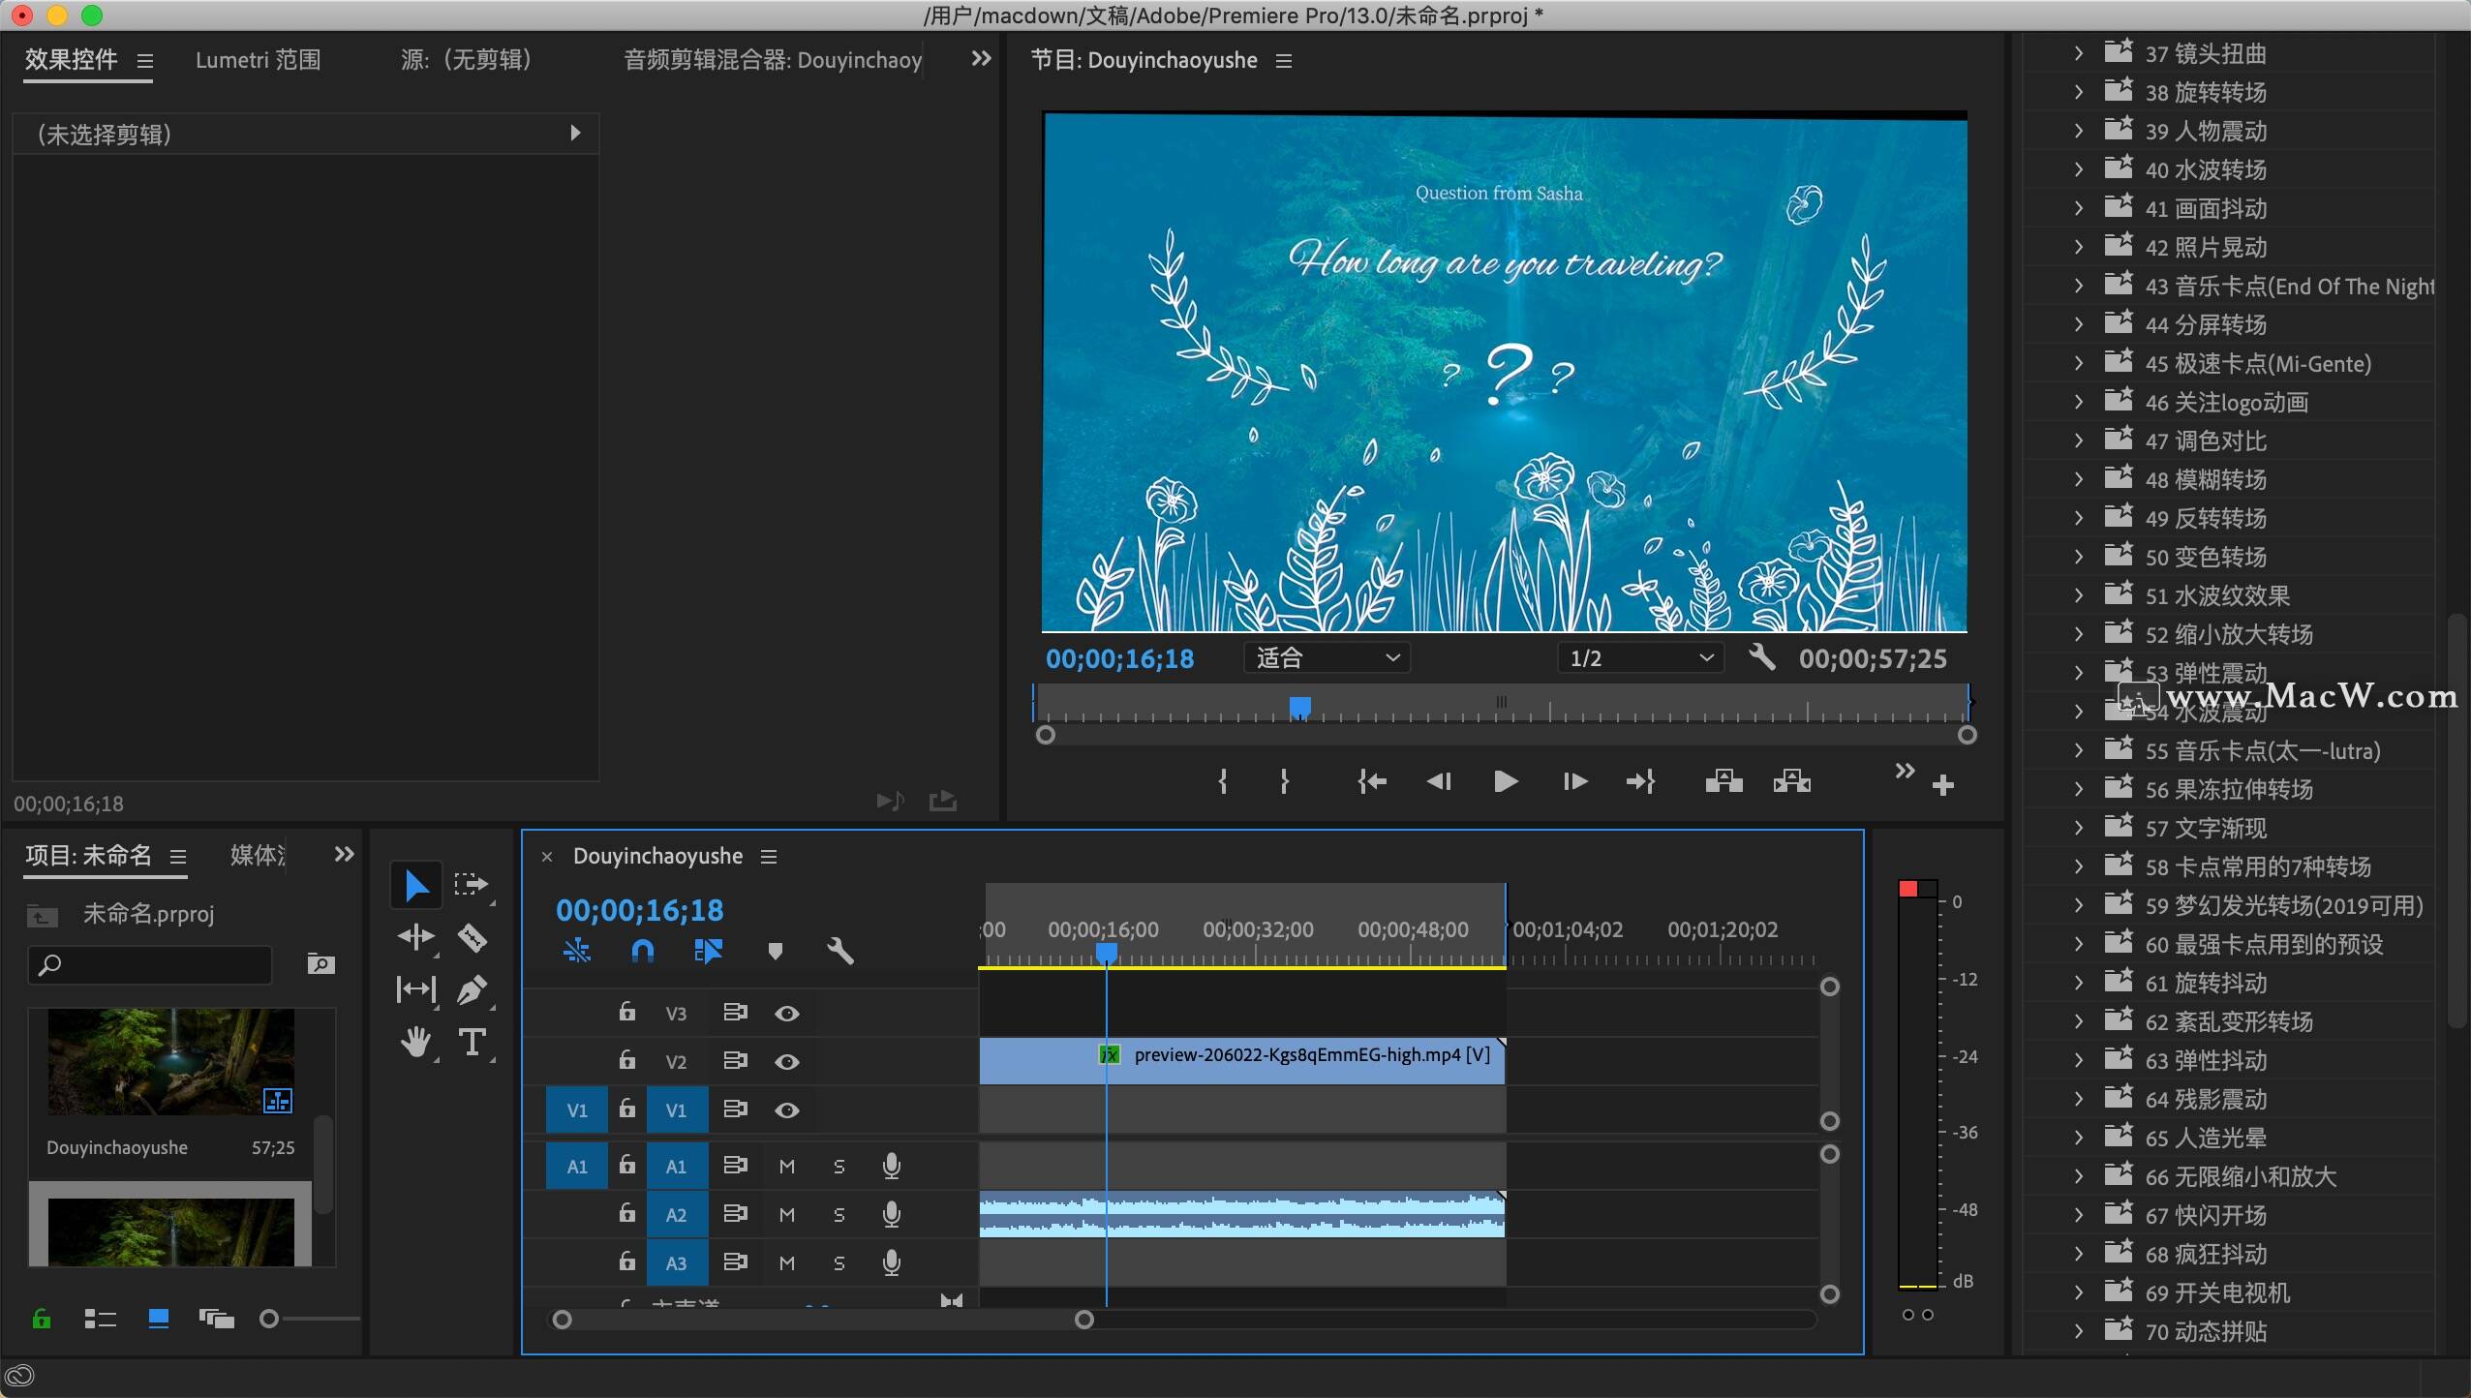Viewport: 2471px width, 1398px height.
Task: Select the Type tool
Action: pyautogui.click(x=472, y=1043)
